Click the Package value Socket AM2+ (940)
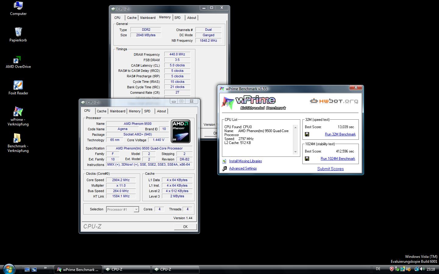This screenshot has width=439, height=274. coord(137,135)
